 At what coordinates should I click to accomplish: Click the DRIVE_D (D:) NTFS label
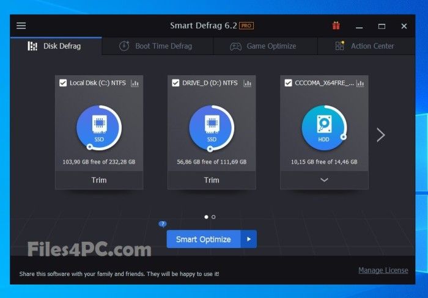pos(210,83)
